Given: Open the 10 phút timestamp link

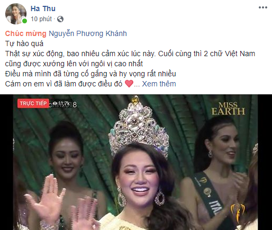Looking at the screenshot, I should tap(41, 19).
